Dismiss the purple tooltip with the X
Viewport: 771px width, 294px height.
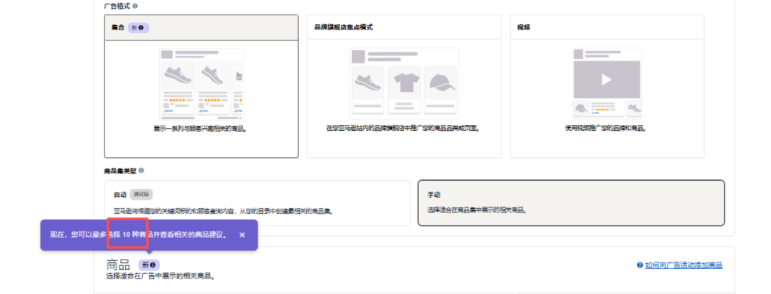point(242,235)
